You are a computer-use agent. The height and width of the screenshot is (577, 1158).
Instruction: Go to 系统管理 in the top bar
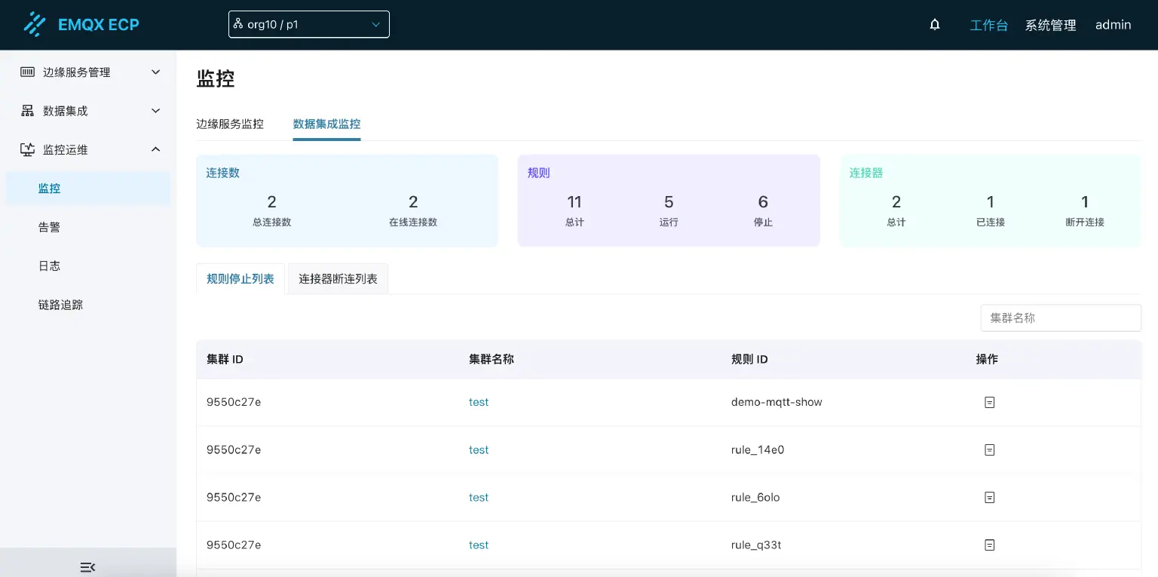click(x=1050, y=24)
